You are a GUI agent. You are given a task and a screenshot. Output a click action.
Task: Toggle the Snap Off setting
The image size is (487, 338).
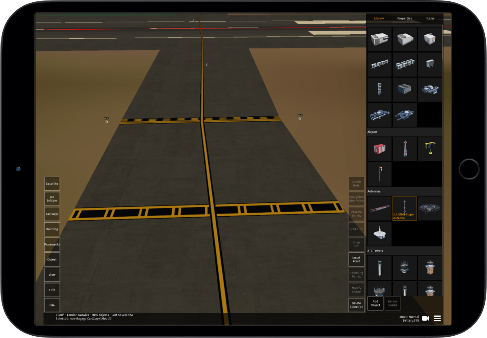pos(356,244)
